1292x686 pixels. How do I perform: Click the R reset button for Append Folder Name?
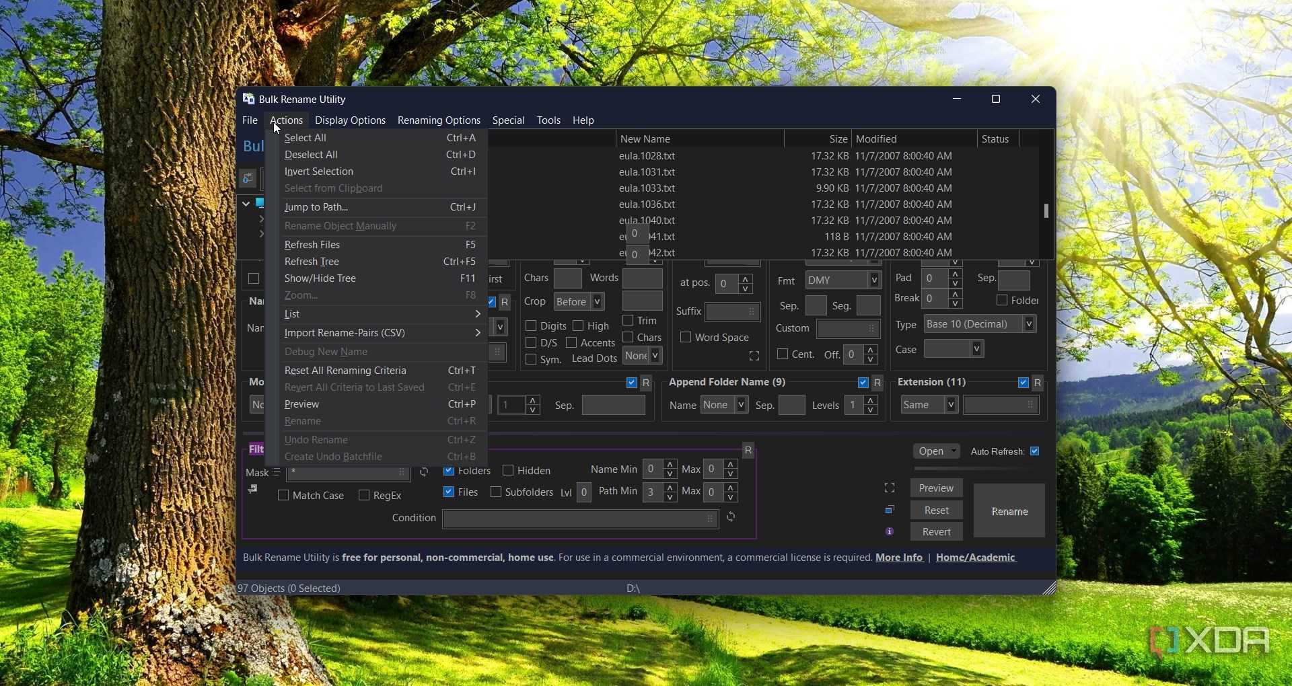tap(877, 383)
